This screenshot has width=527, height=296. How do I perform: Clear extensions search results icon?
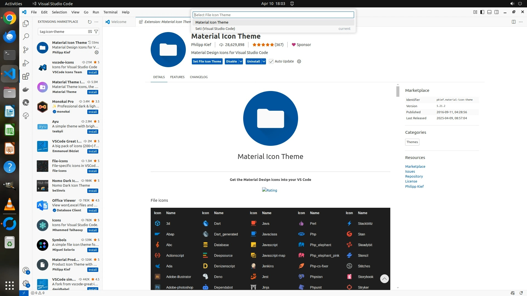pos(90,32)
